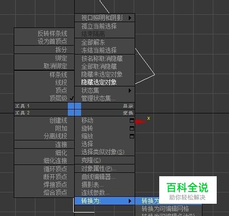Select 拆分 in the tools menu
Screen dimensions: 229x216
click(61, 50)
